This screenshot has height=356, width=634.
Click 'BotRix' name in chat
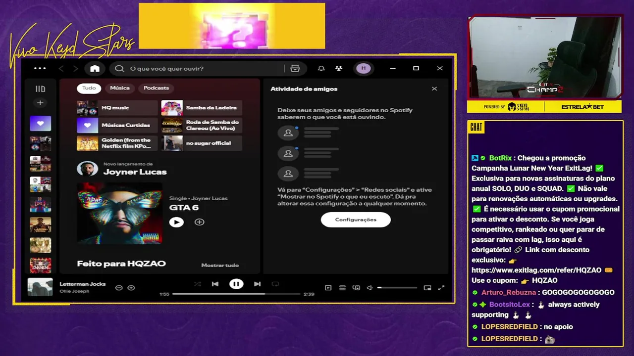[500, 158]
